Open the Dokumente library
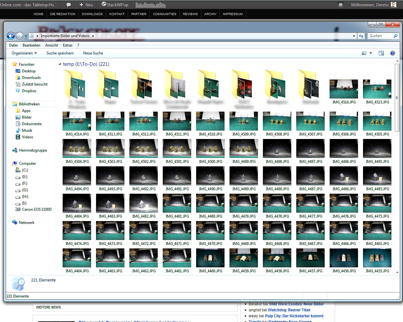Image resolution: width=403 pixels, height=322 pixels. pyautogui.click(x=31, y=124)
